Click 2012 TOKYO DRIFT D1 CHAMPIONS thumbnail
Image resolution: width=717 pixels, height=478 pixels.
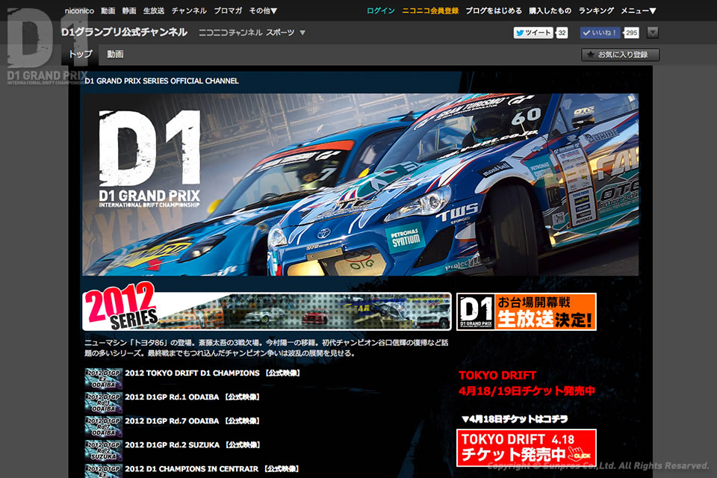[103, 378]
